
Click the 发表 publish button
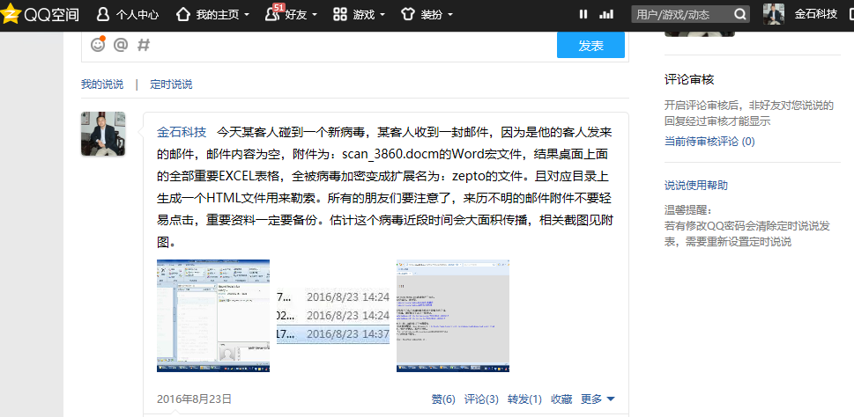point(591,45)
